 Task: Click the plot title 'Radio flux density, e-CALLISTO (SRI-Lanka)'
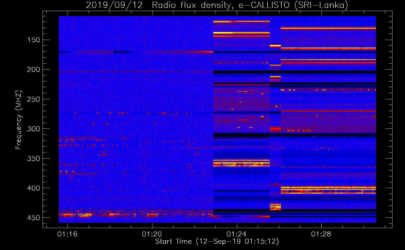pyautogui.click(x=250, y=5)
